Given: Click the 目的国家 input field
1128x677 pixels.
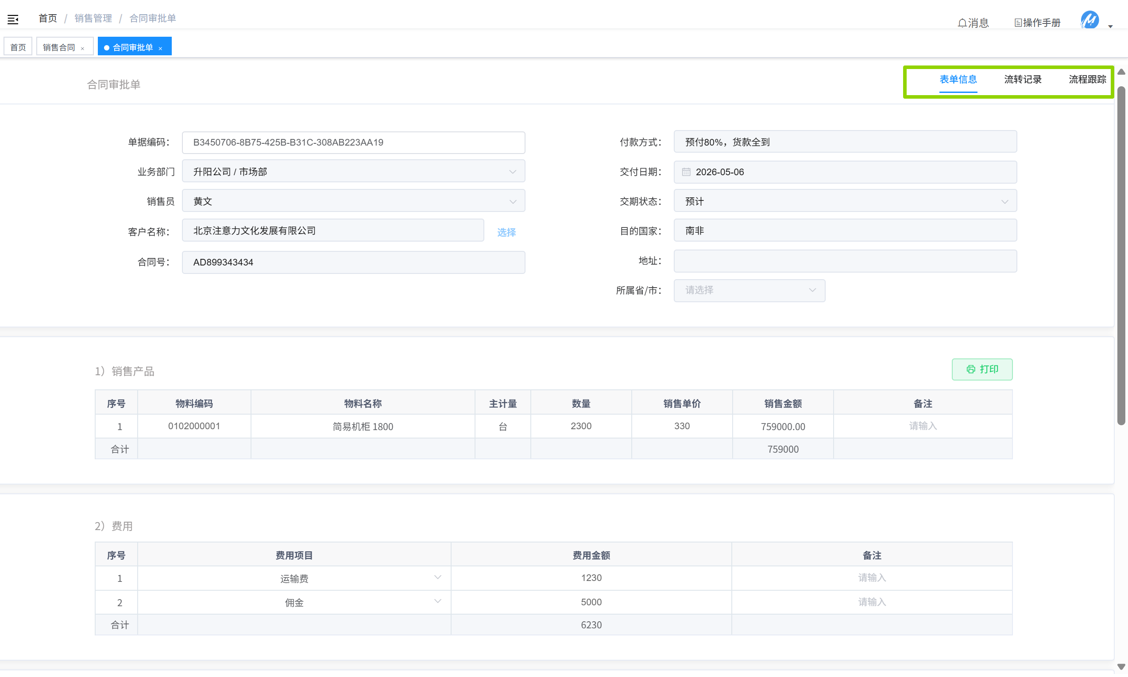Looking at the screenshot, I should click(x=845, y=231).
